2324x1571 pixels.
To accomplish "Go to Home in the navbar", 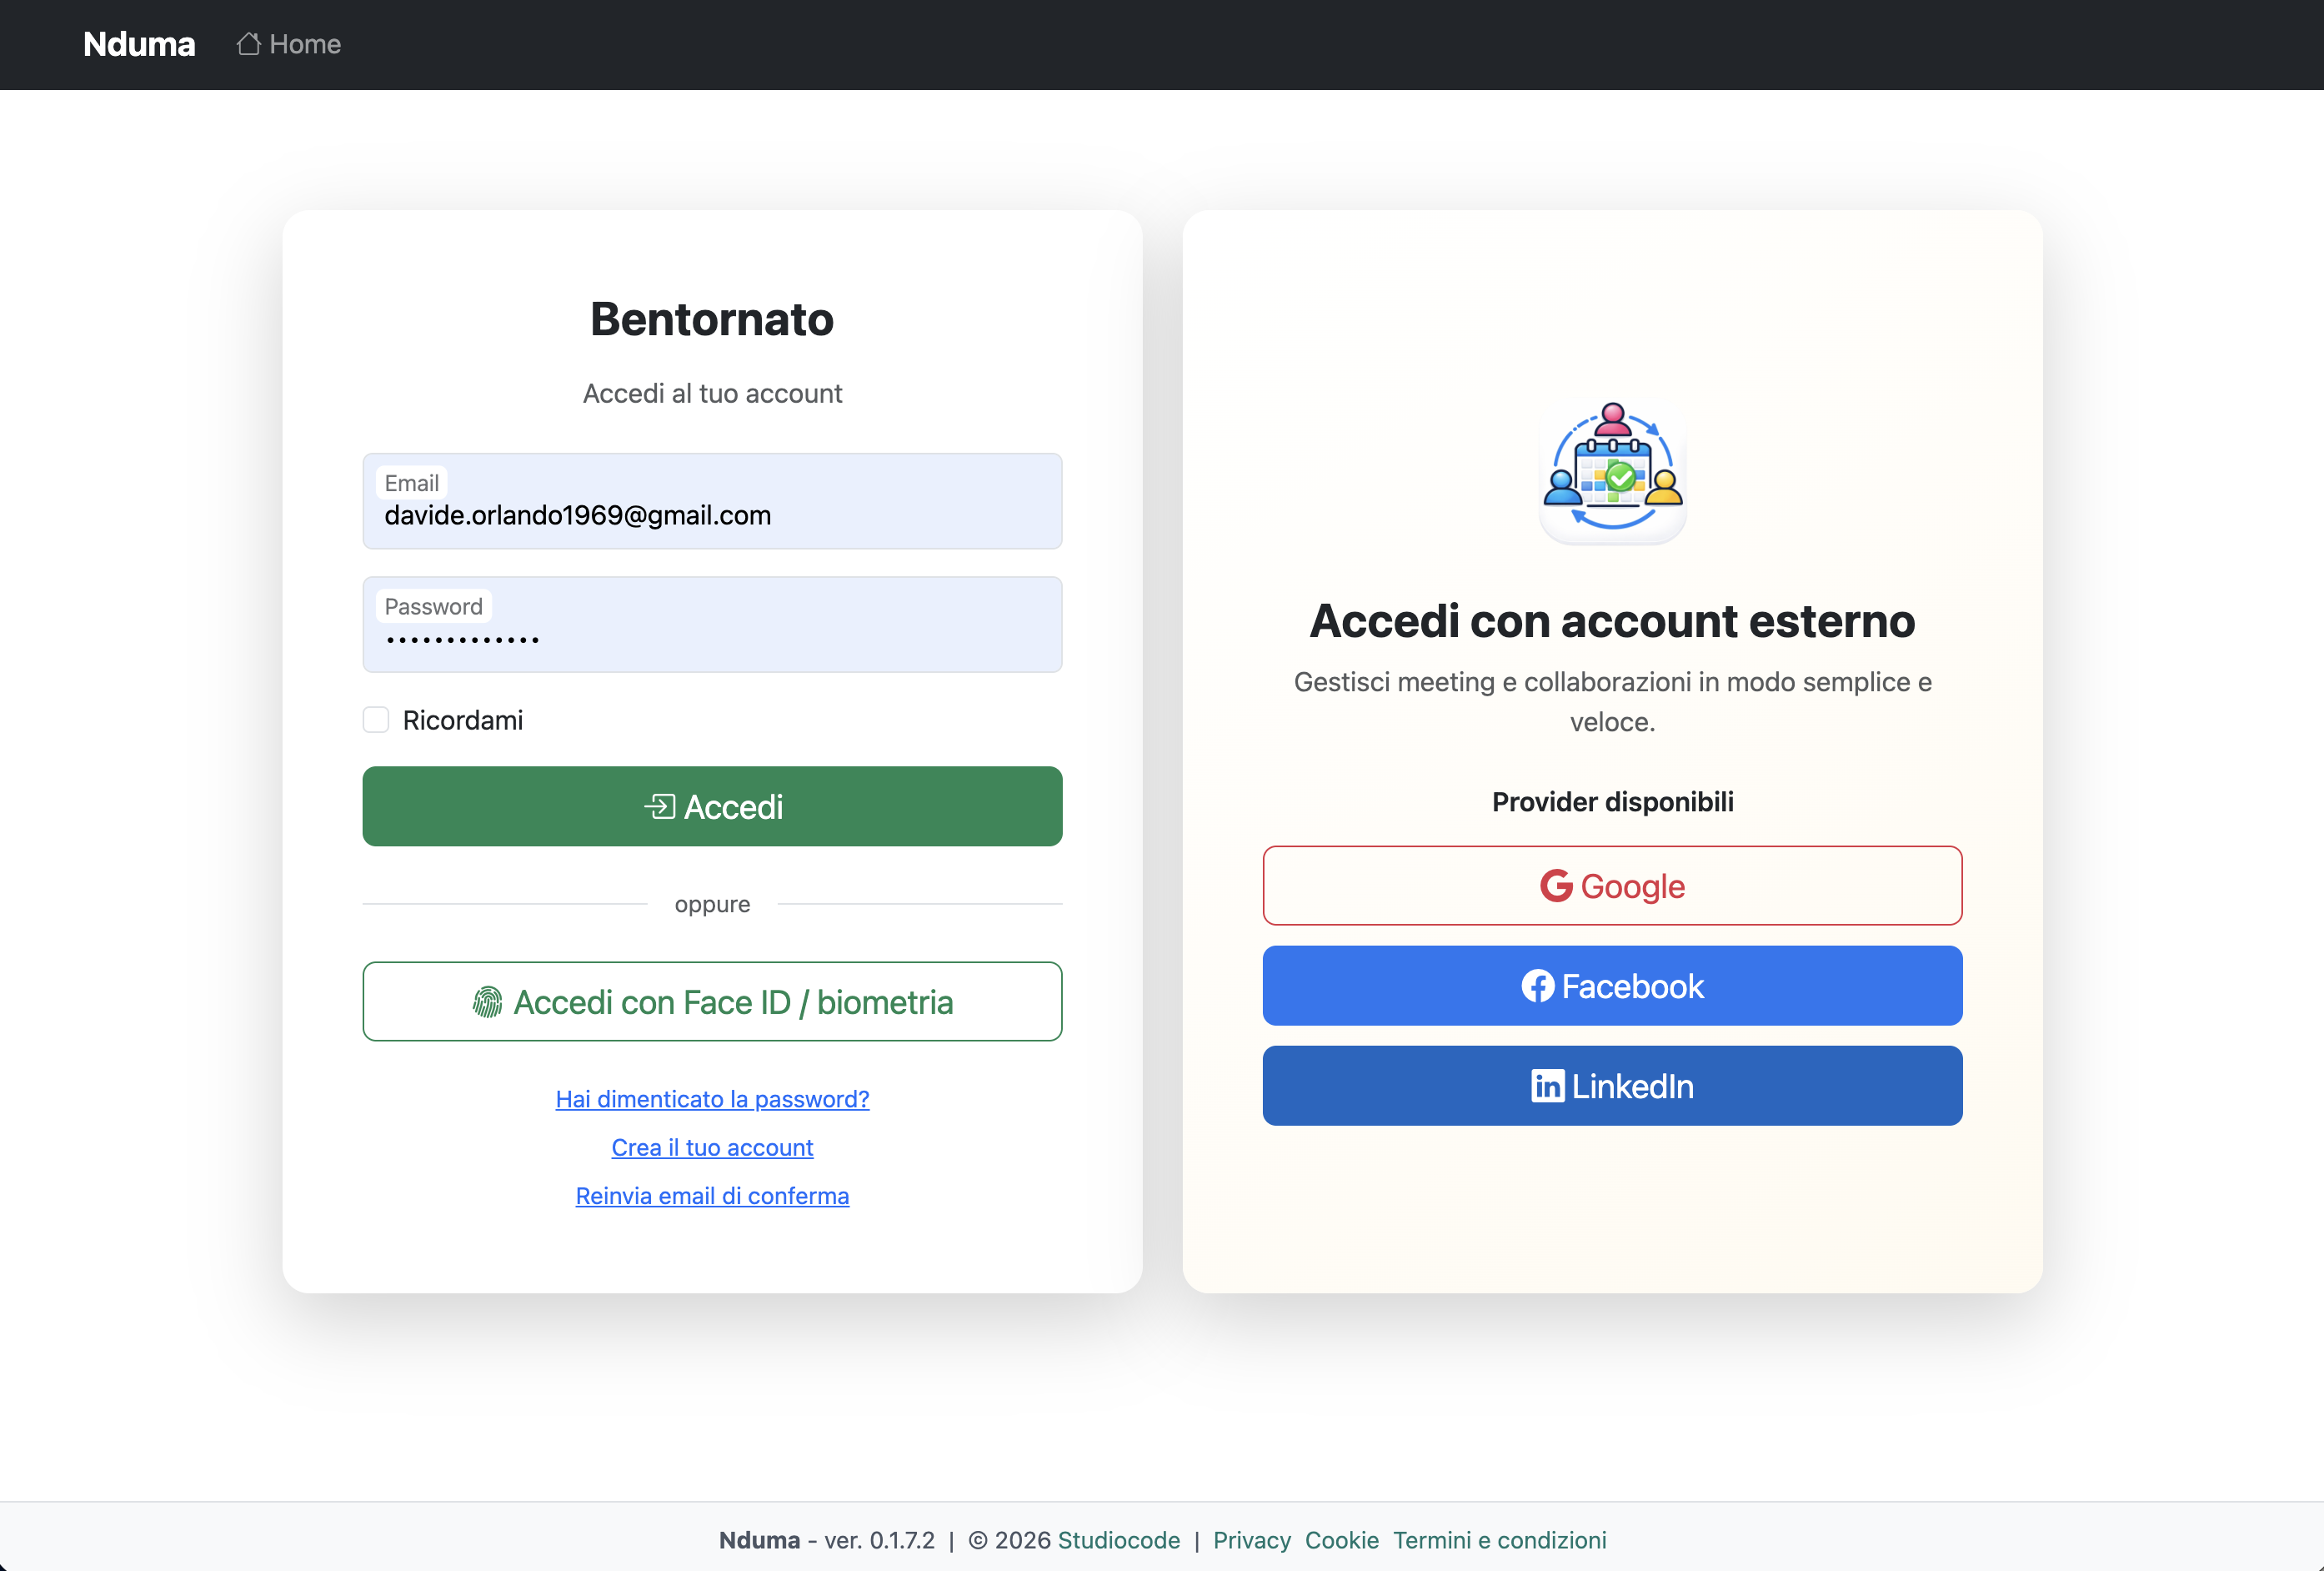I will 289,44.
